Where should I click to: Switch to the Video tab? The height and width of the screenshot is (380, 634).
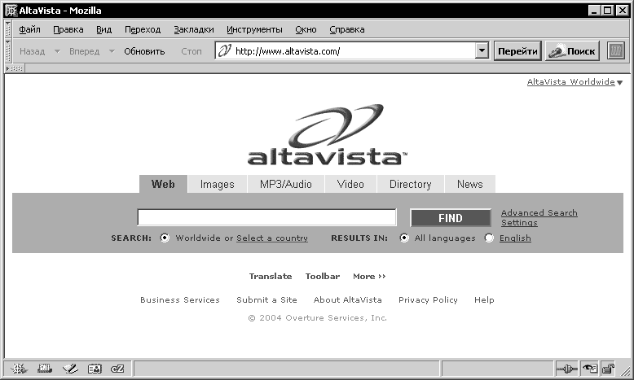click(350, 184)
